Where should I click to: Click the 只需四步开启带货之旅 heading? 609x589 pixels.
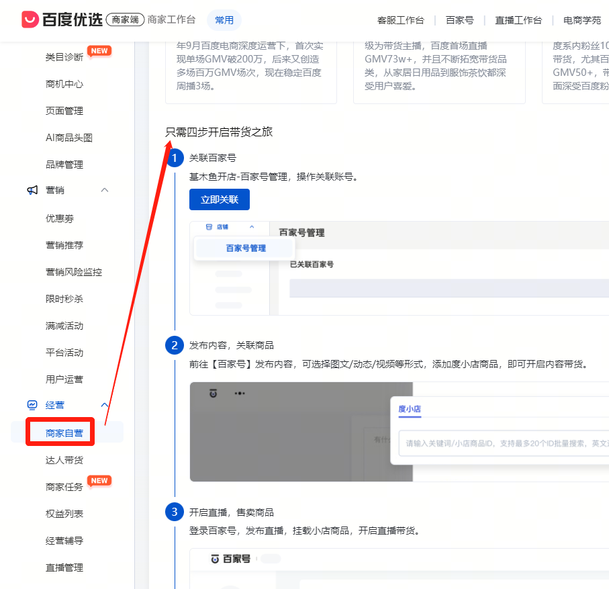tap(219, 132)
